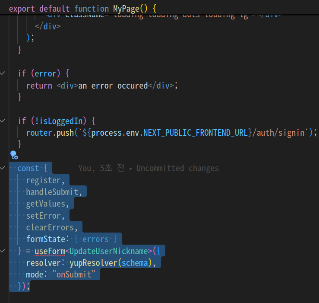Click the clearErrors identifier
Image resolution: width=319 pixels, height=303 pixels.
tap(50, 228)
